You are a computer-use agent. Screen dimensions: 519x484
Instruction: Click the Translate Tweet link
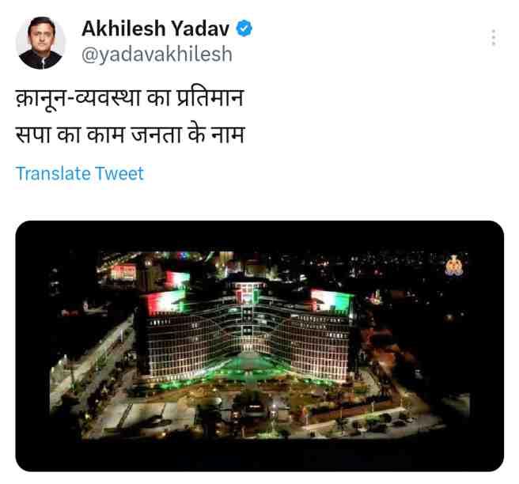(x=80, y=173)
